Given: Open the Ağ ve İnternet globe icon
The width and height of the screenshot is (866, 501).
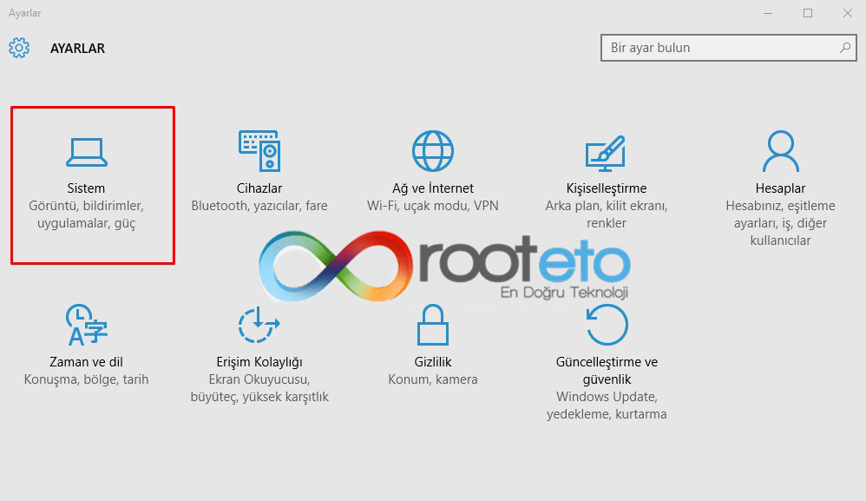Looking at the screenshot, I should point(433,151).
